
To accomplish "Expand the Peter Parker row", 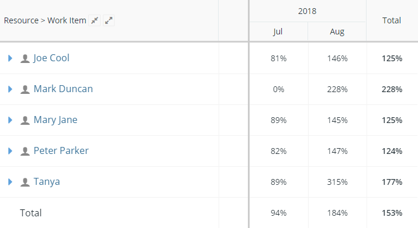I will pos(10,151).
